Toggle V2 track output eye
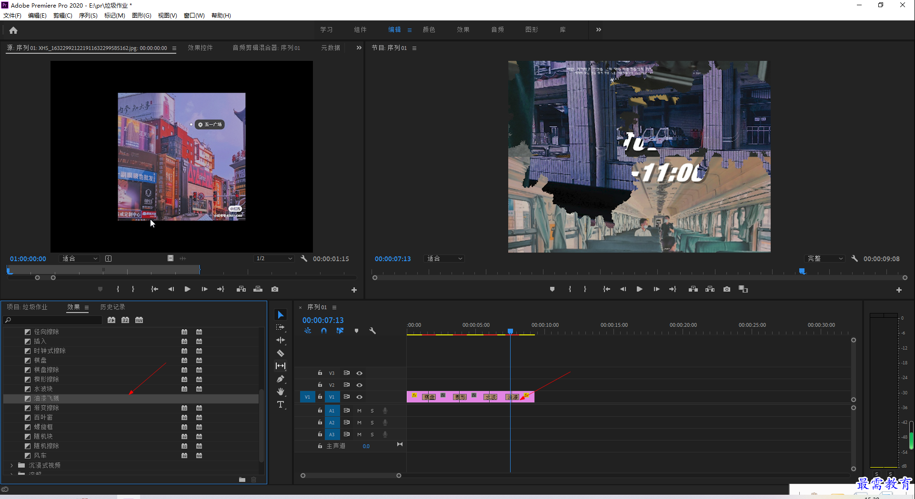Screen dimensions: 915x499 (360, 385)
